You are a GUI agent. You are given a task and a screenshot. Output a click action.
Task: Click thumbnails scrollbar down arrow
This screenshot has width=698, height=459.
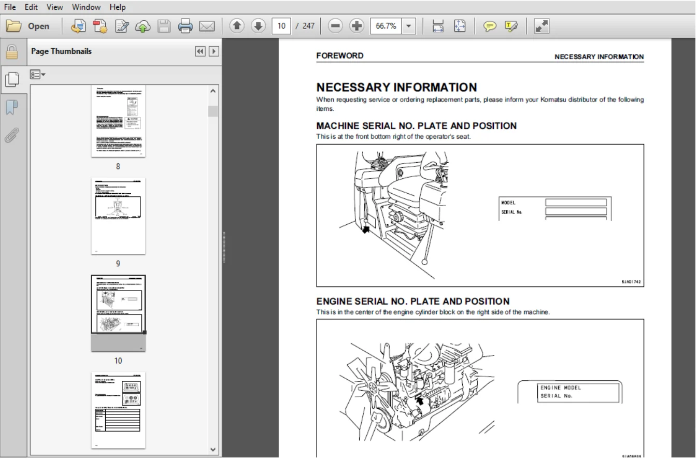(x=213, y=450)
